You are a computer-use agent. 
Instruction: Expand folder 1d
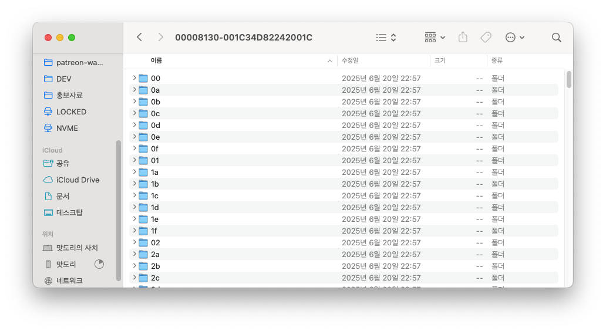click(134, 207)
